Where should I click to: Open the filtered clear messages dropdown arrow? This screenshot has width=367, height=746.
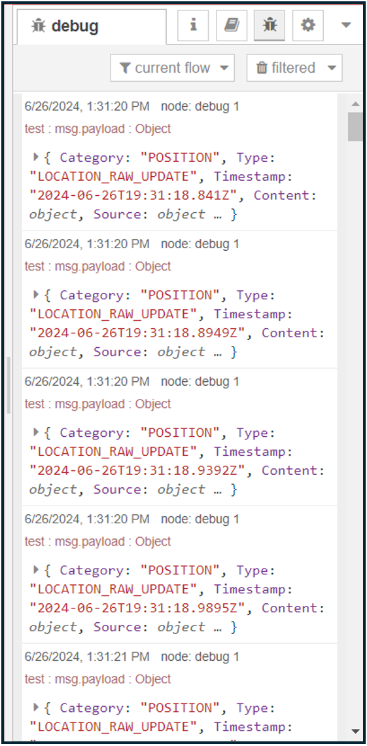[x=332, y=68]
